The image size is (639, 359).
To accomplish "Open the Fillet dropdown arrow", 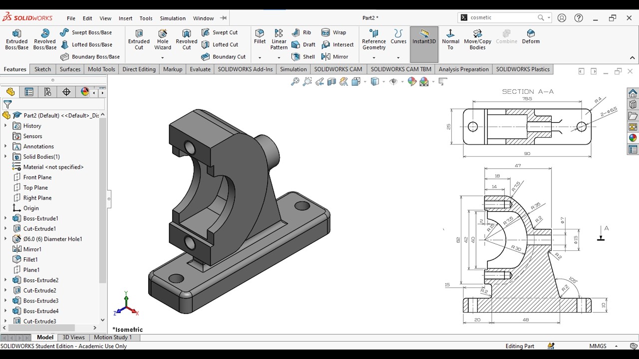I will [260, 57].
